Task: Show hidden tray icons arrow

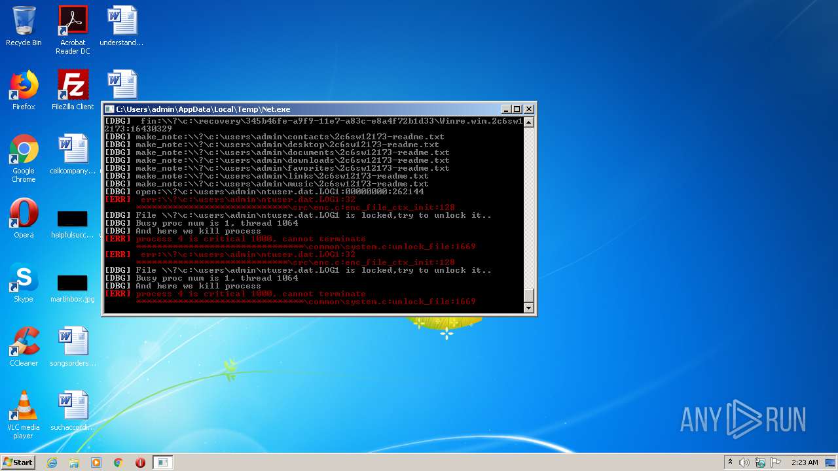Action: (730, 462)
